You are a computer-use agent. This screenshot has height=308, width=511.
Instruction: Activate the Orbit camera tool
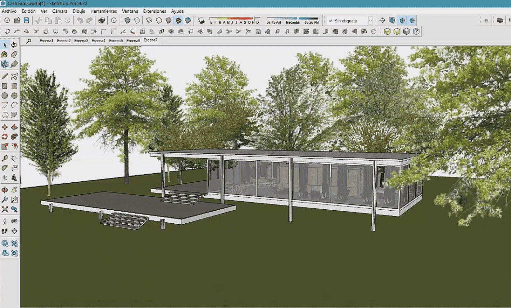5,190
